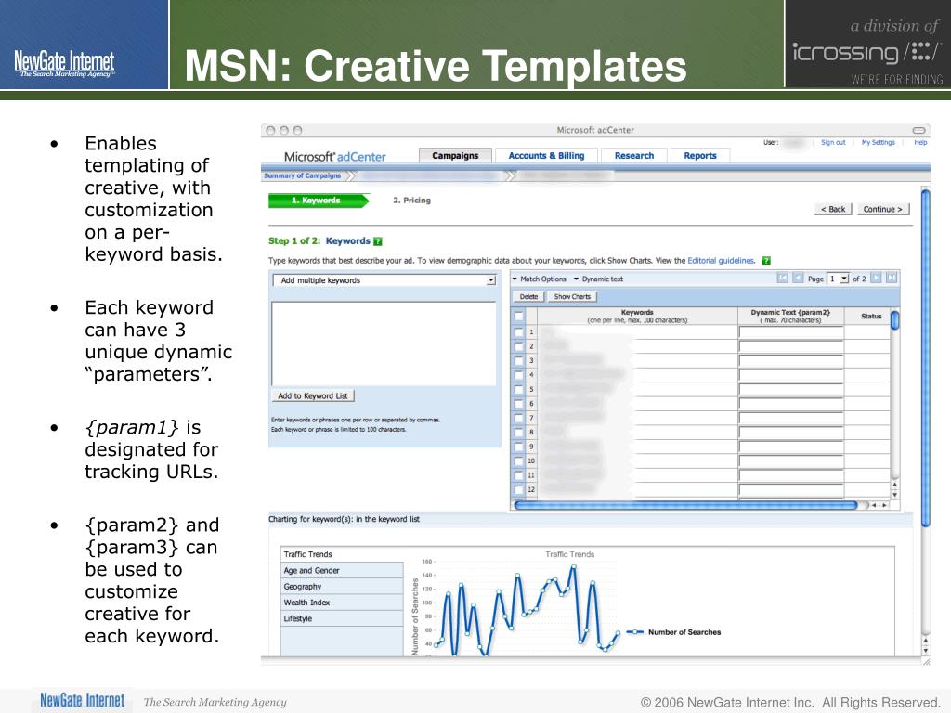Click the Continue button
Viewport: 951px width, 713px height.
click(x=882, y=209)
